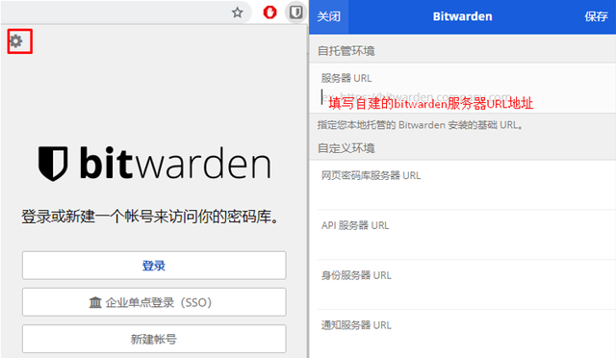
Task: Bookmark page with the star icon
Action: (238, 13)
